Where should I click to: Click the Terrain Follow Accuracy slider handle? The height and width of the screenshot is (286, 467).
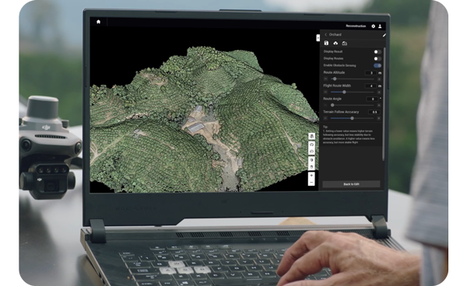[x=352, y=118]
